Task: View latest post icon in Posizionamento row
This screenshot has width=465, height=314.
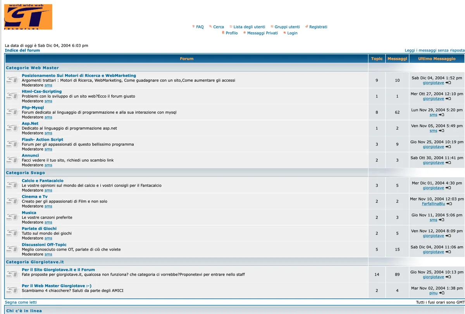Action: coord(448,83)
